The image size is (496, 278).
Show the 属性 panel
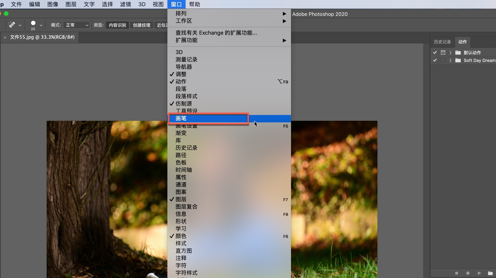pyautogui.click(x=229, y=177)
